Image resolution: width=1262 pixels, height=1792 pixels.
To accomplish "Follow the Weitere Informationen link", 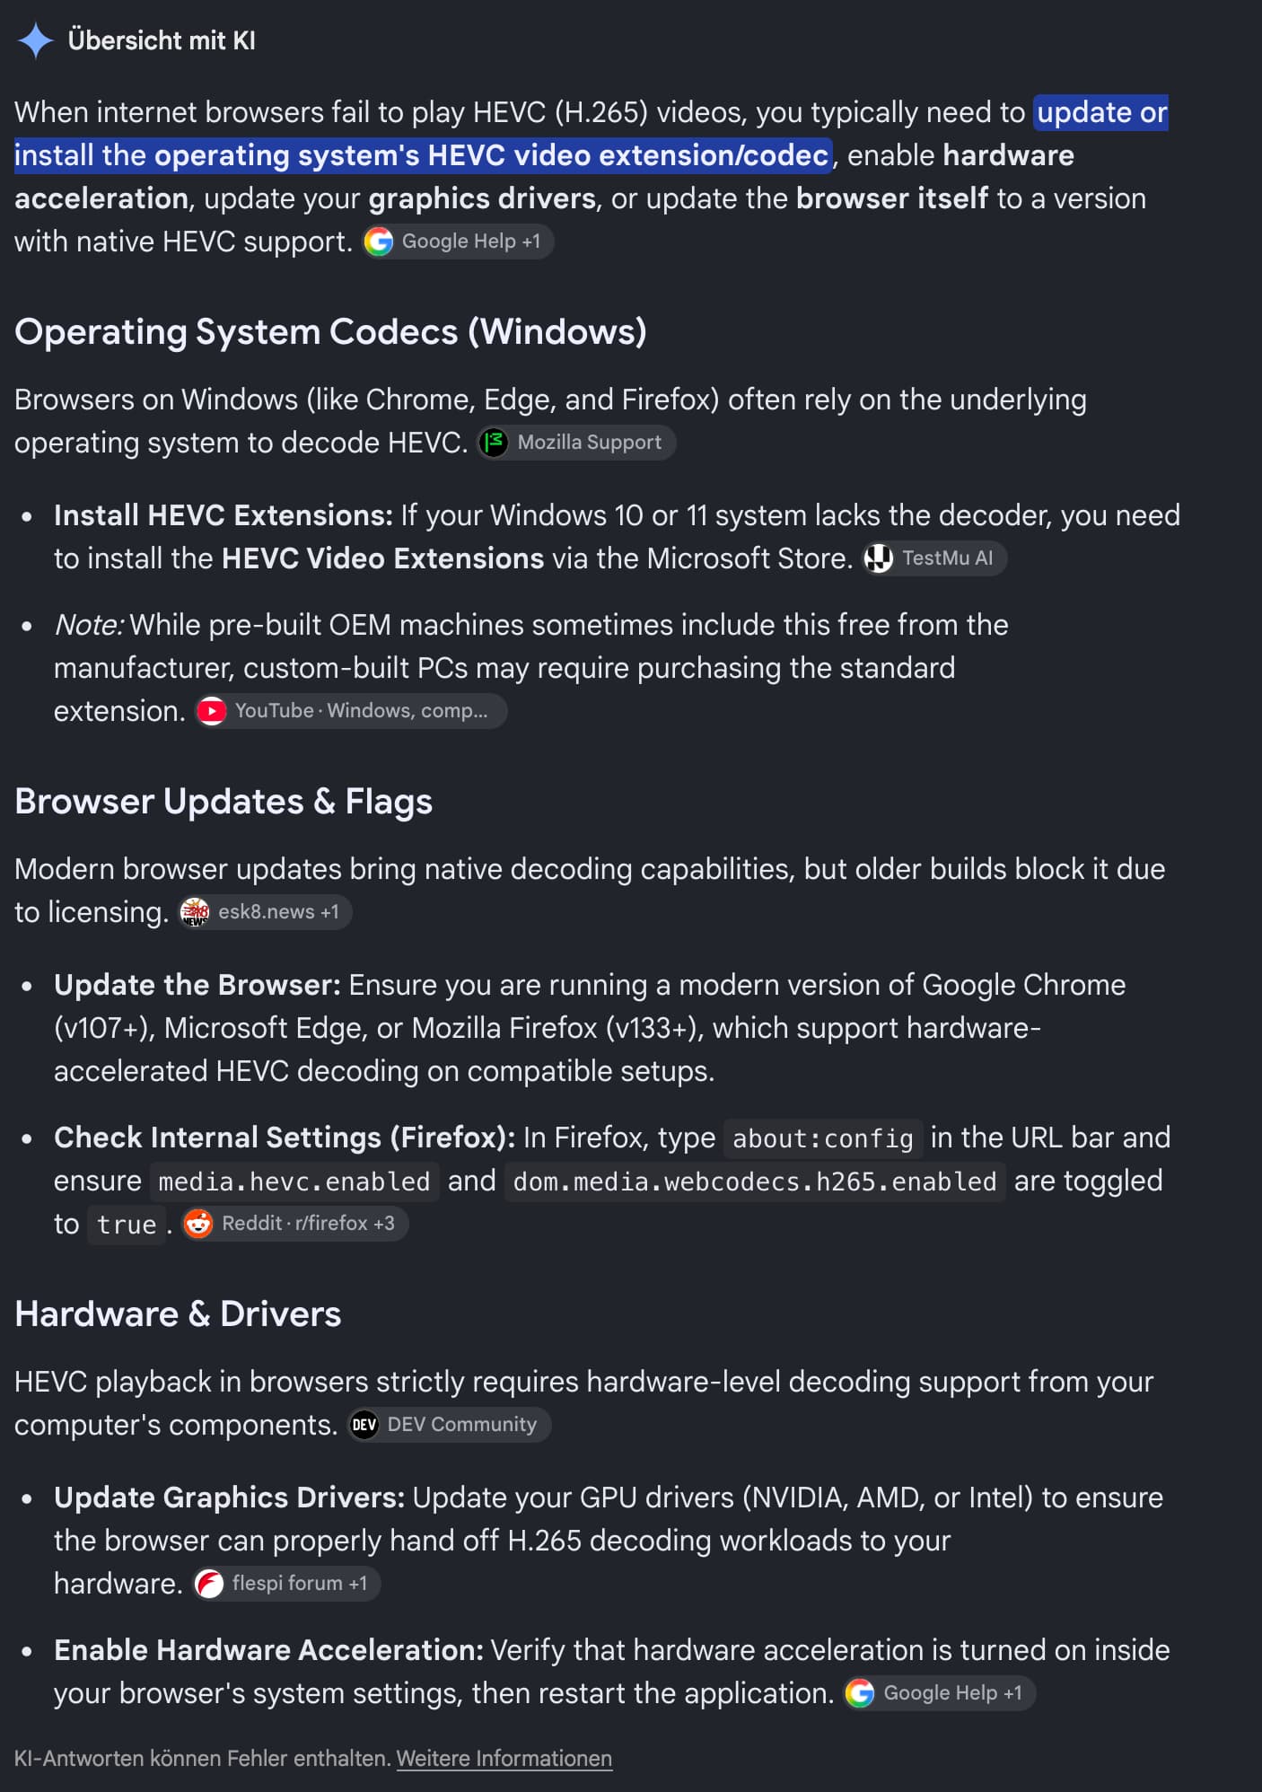I will pyautogui.click(x=504, y=1759).
